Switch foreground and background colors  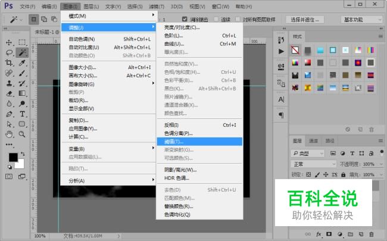click(23, 154)
